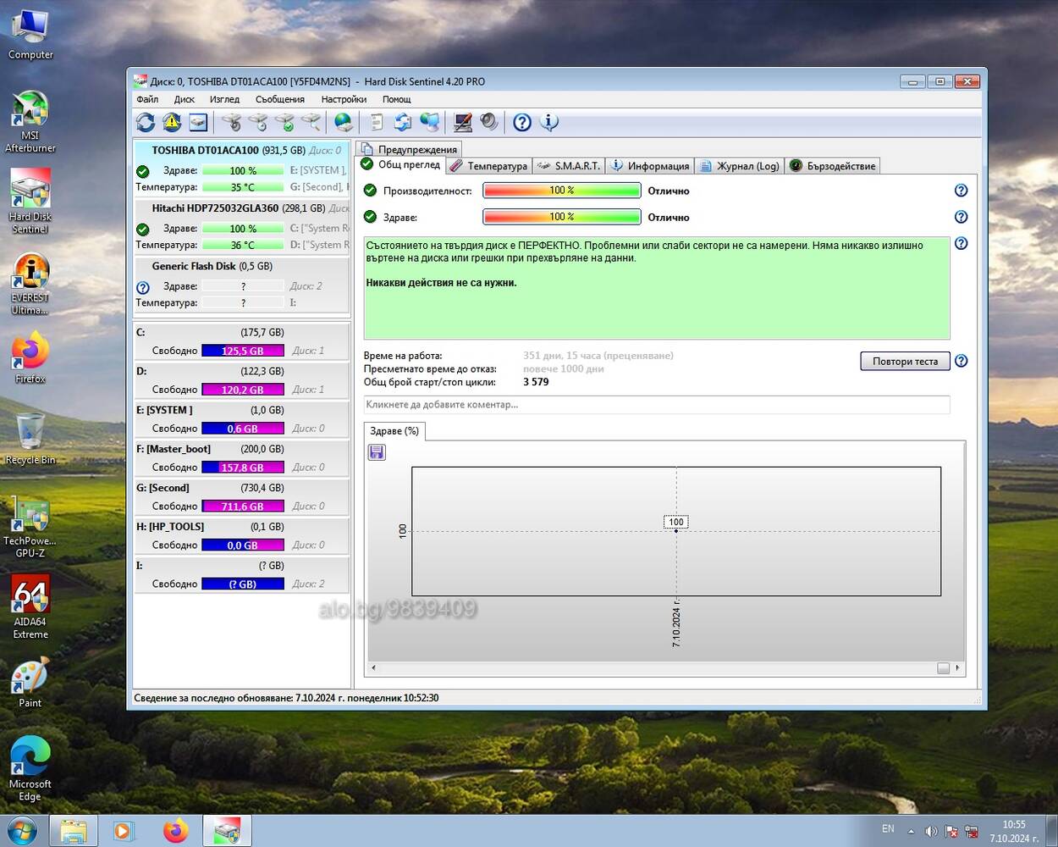Screen dimensions: 1058x847
Task: Click the Здраве 100 % overview bar
Action: coord(562,217)
